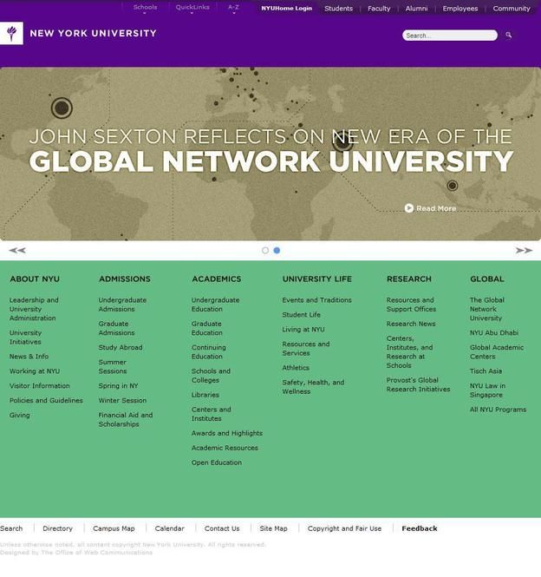
Task: Open the Employees tab
Action: pos(460,9)
